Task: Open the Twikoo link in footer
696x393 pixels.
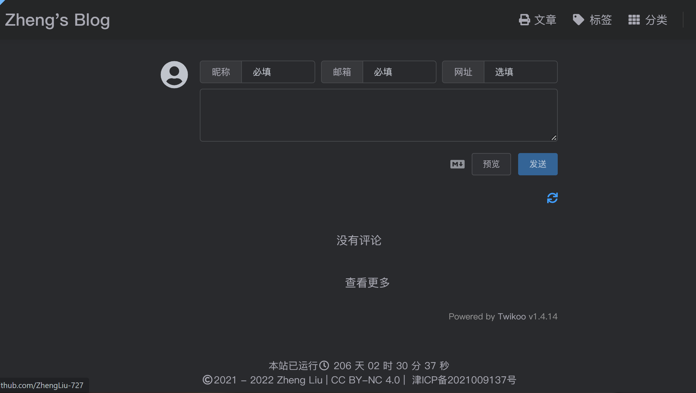Action: tap(512, 317)
